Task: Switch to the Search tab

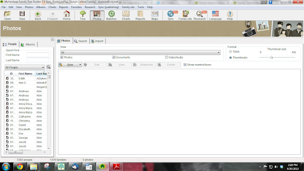Action: point(81,41)
